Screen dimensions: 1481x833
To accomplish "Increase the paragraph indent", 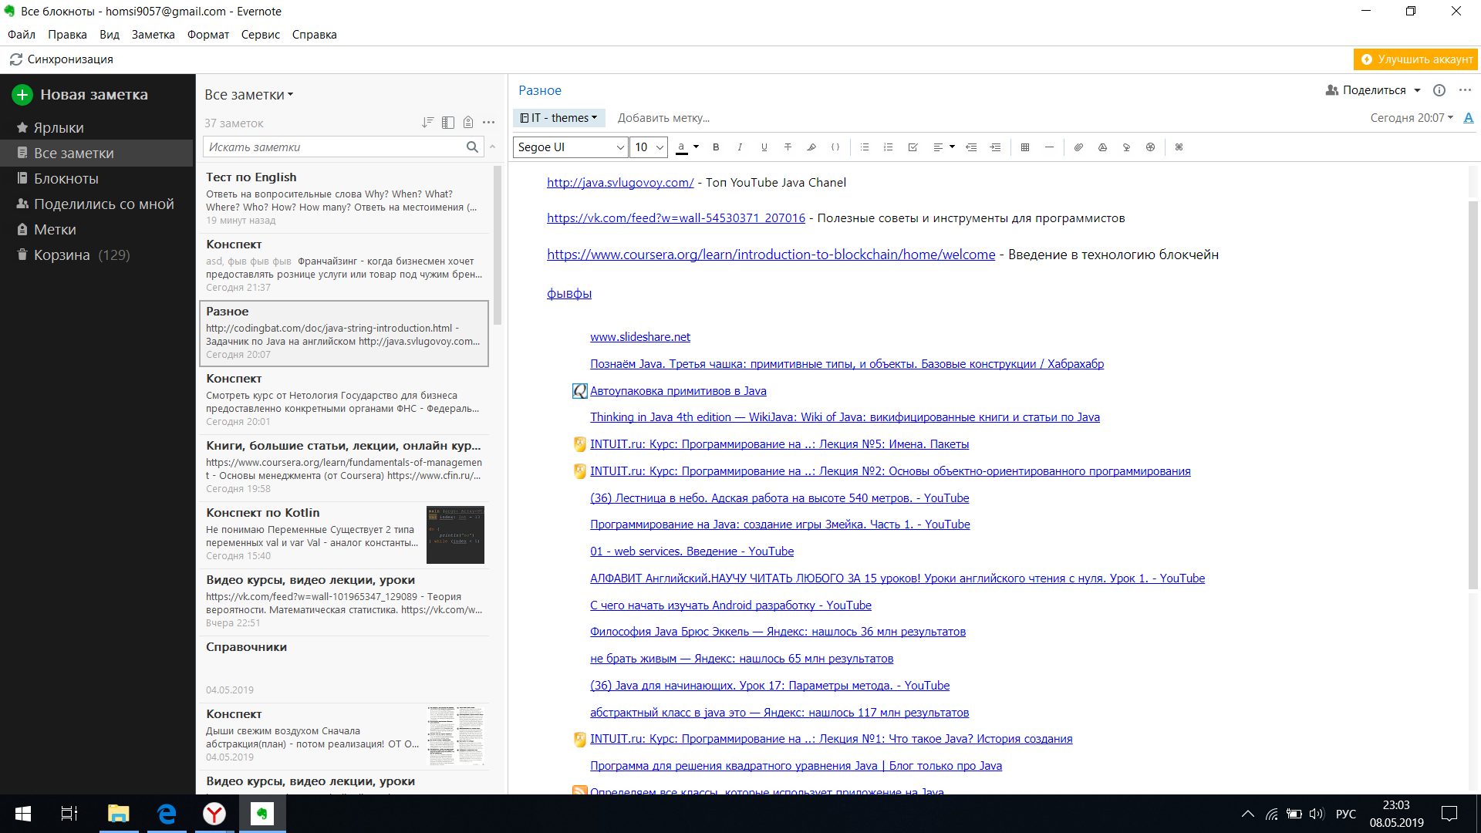I will pyautogui.click(x=996, y=147).
